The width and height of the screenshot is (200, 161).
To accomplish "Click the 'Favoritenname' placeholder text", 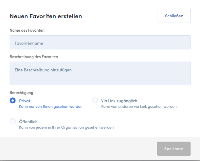I will pos(29,43).
